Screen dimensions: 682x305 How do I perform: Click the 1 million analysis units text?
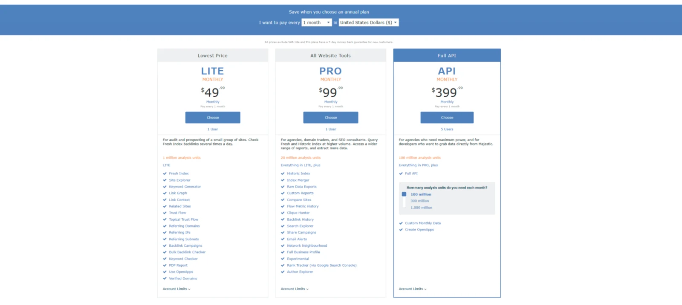[x=182, y=158]
